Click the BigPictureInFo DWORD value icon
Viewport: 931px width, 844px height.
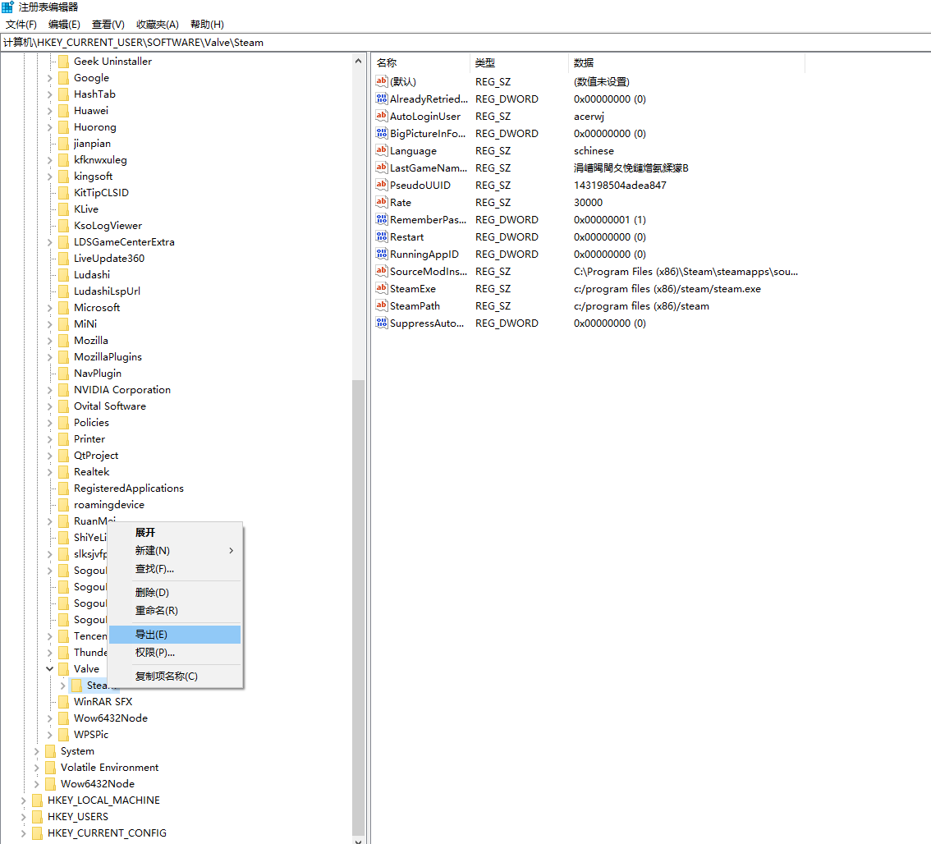[x=381, y=133]
